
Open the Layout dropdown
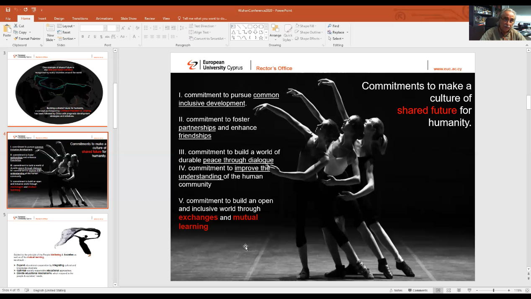tap(66, 26)
